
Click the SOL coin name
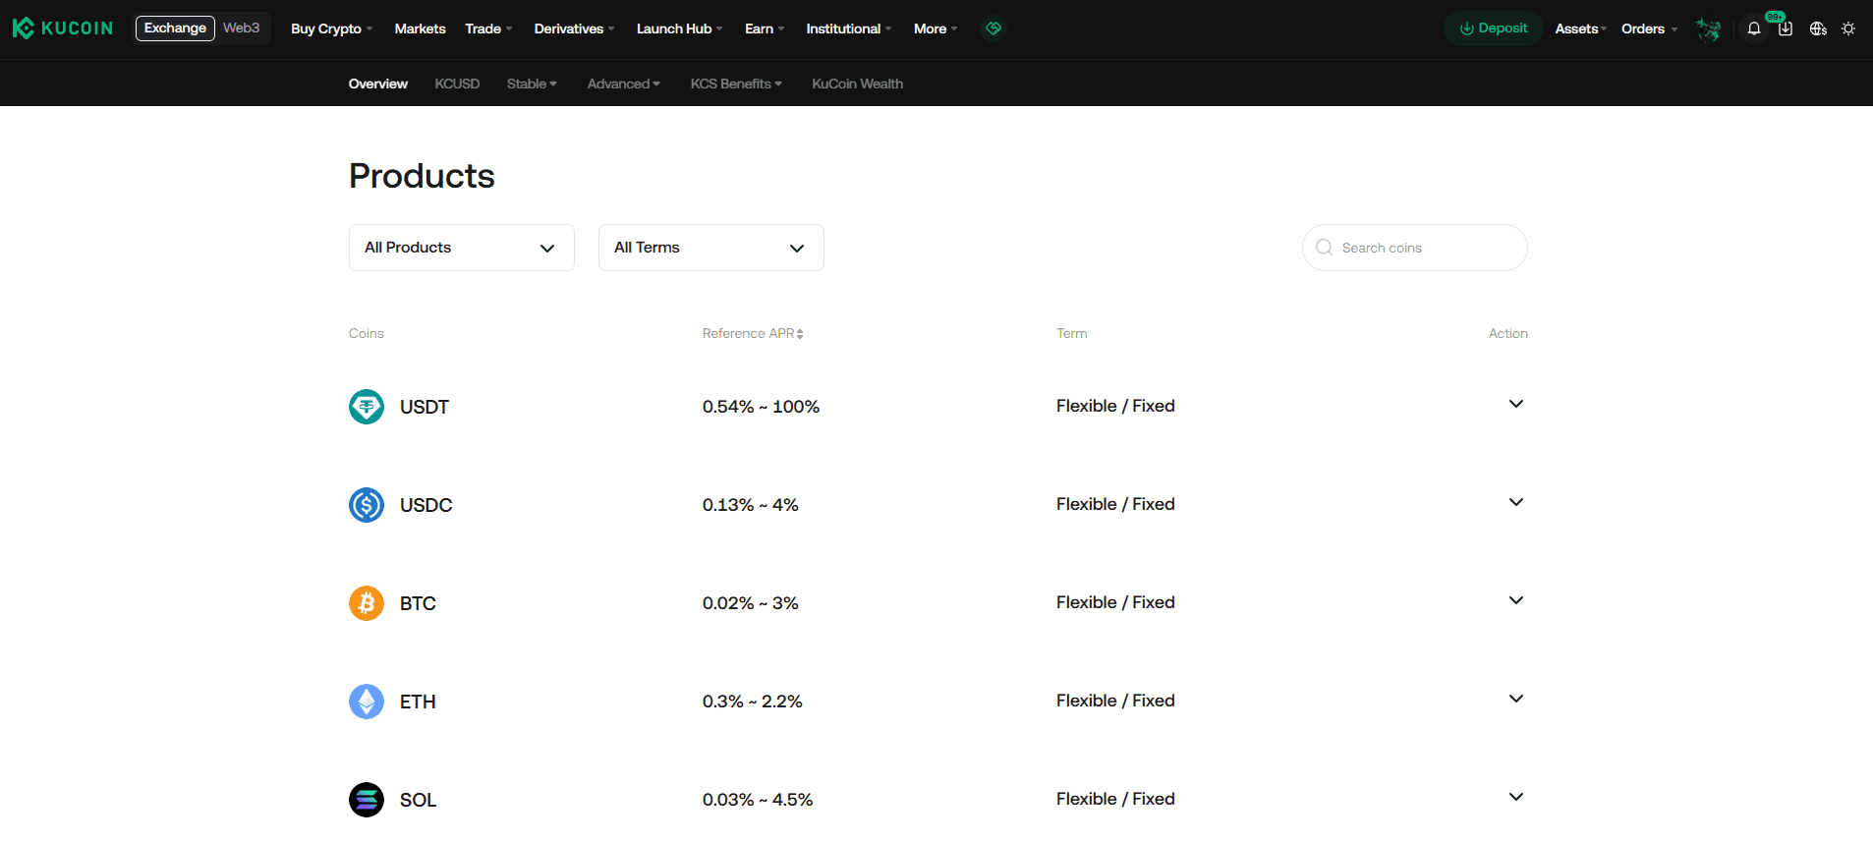point(418,800)
